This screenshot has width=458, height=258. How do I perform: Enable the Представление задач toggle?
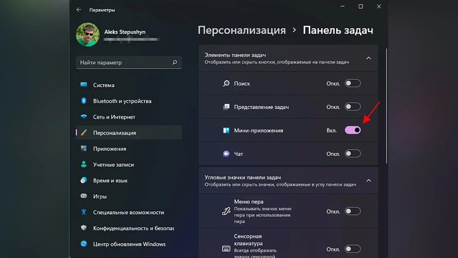[353, 107]
